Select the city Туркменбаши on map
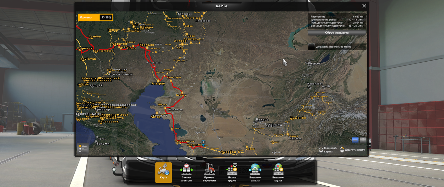The image size is (444, 187). click(185, 141)
